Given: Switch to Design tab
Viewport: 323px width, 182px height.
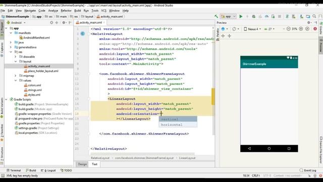Looking at the screenshot, I should point(82,164).
